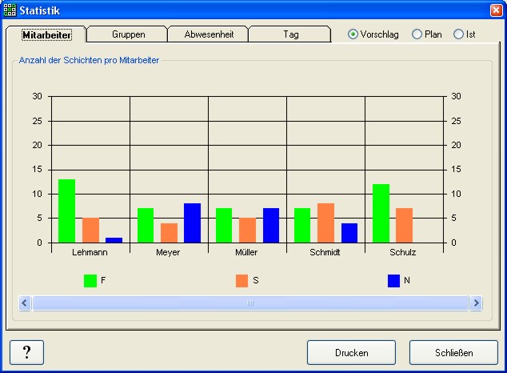This screenshot has height=373, width=507.
Task: Select the Ist radio option
Action: click(x=458, y=34)
